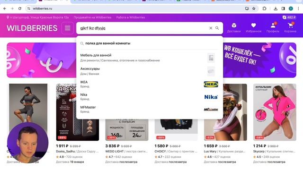Viewport: 303px width, 170px height.
Task: Click rating 4.5 • 248 оценок
Action: tap(267, 157)
